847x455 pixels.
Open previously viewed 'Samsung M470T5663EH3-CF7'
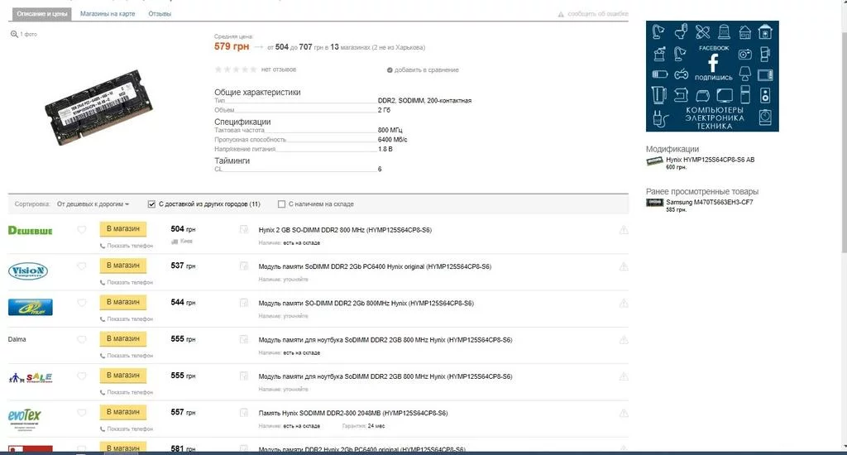point(709,203)
